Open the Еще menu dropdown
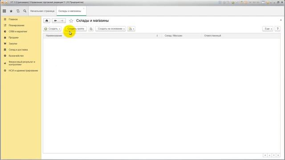Screen dimensions: 285x160 point(268,29)
